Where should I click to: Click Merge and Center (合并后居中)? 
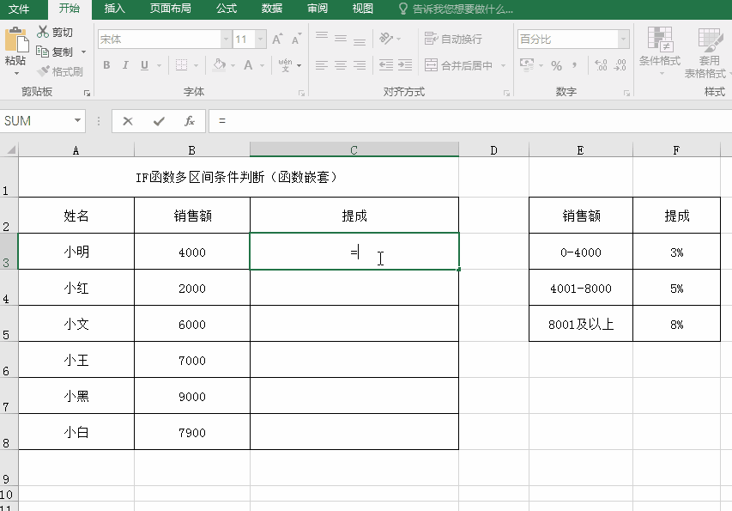tap(459, 65)
